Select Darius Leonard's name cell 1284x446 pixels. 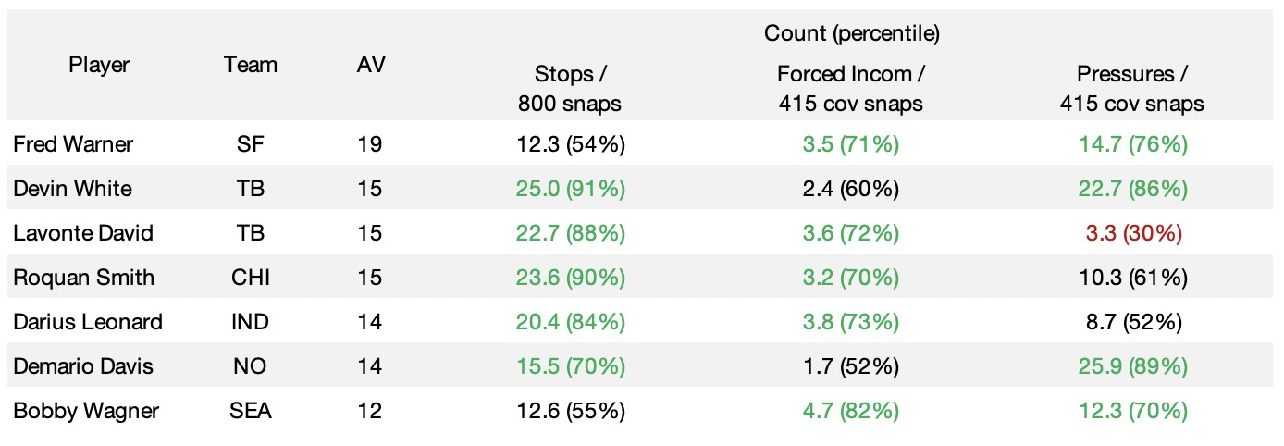tap(88, 322)
